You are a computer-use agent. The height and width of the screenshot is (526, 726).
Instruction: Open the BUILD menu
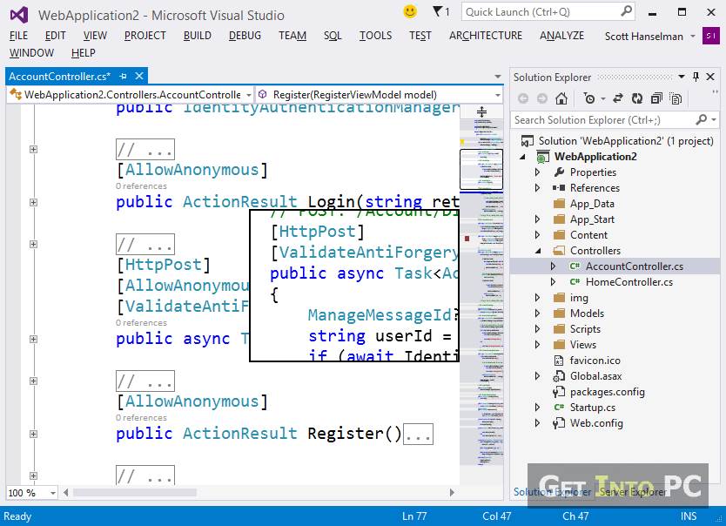tap(198, 36)
